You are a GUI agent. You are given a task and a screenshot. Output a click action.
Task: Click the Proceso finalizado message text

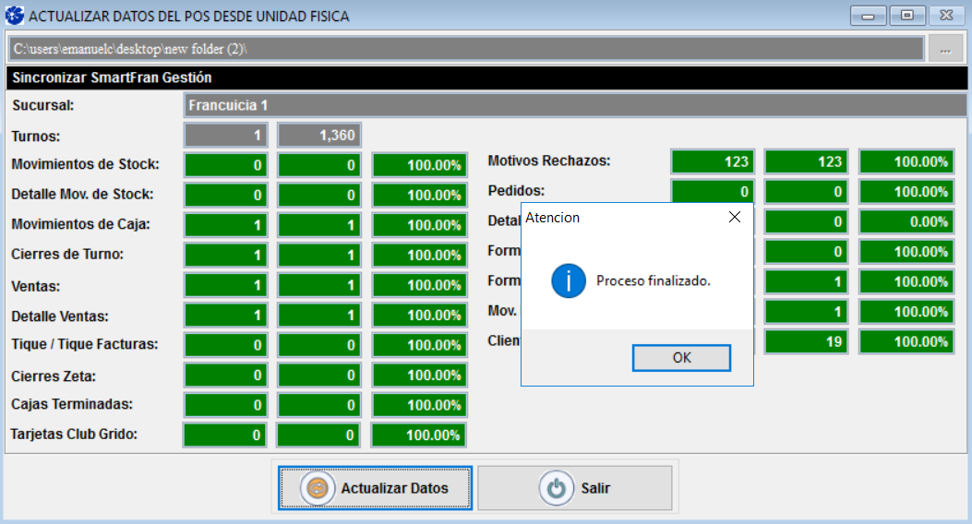click(x=654, y=280)
